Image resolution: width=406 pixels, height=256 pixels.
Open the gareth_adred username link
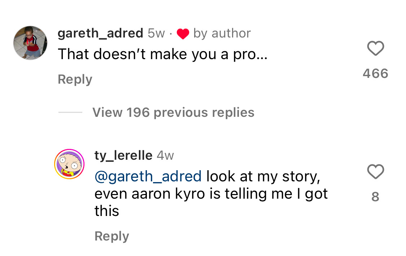(100, 33)
